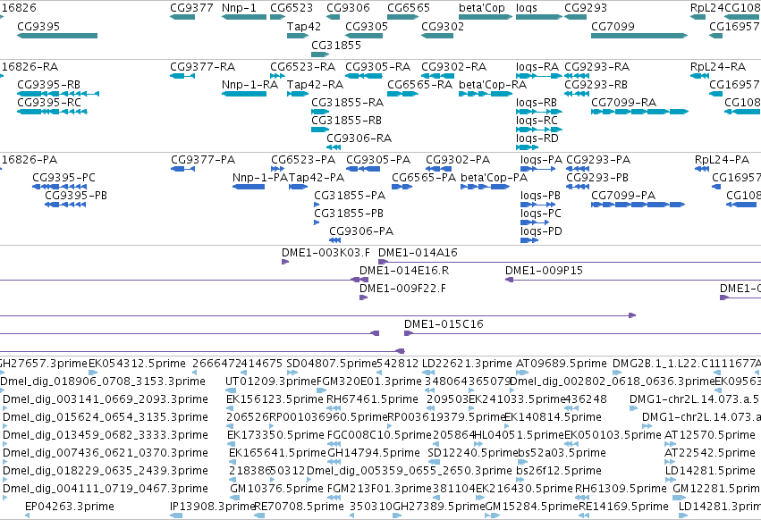Click the Tap42 gene label
This screenshot has width=761, height=520.
click(x=304, y=26)
